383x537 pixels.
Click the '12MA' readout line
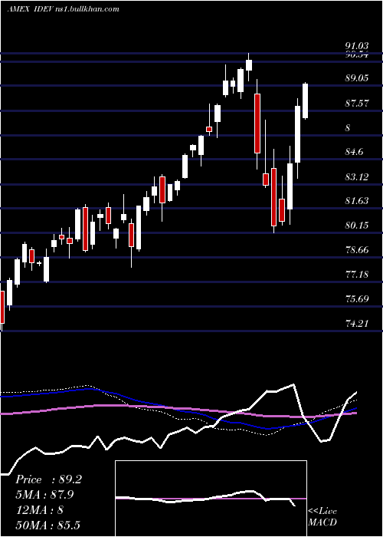[x=39, y=509]
